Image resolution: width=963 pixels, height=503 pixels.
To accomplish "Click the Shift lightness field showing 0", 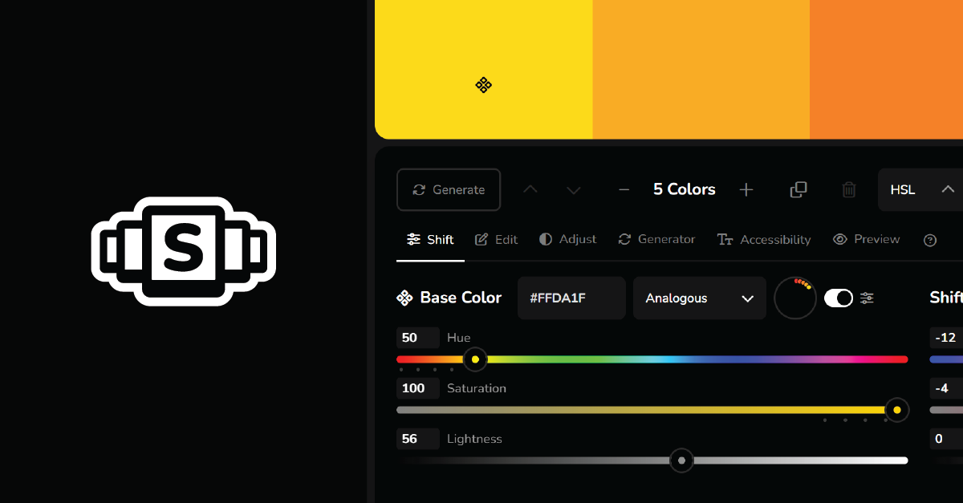I will pyautogui.click(x=946, y=438).
